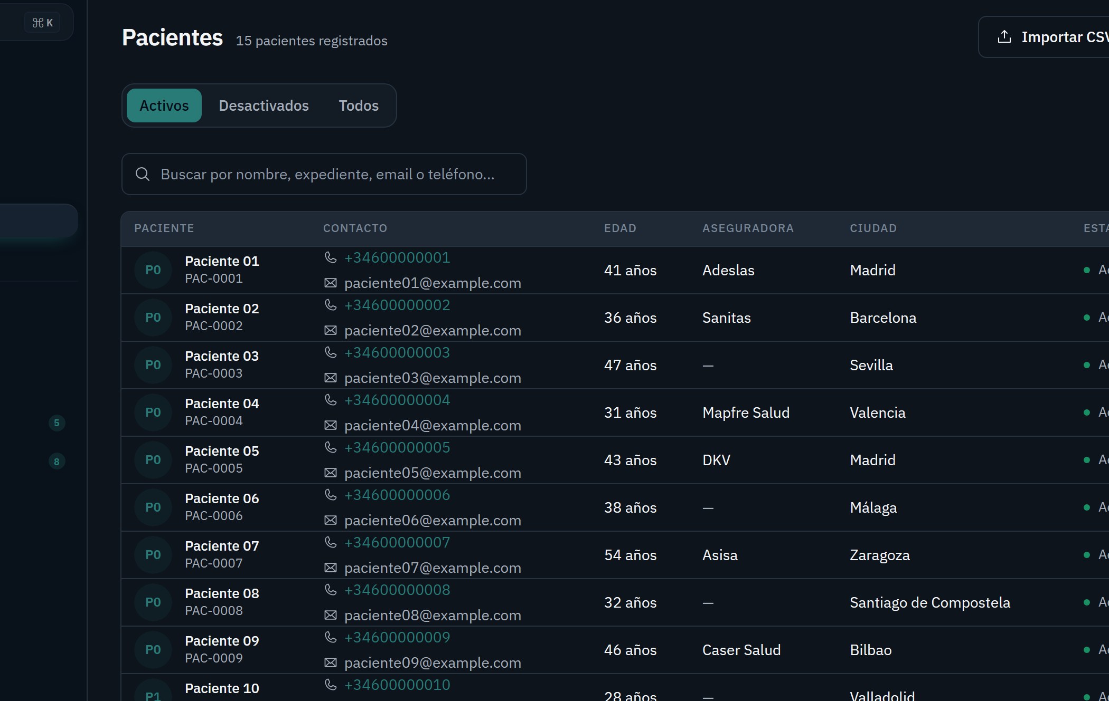The image size is (1109, 701).
Task: Open phone link +34600000005
Action: (397, 447)
